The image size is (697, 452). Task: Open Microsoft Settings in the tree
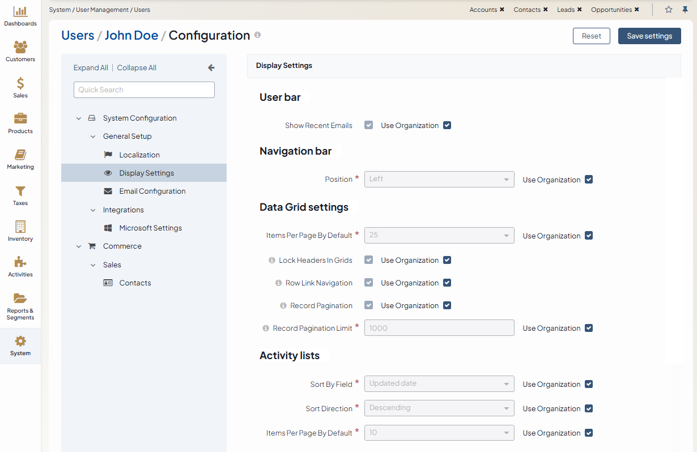pos(150,228)
